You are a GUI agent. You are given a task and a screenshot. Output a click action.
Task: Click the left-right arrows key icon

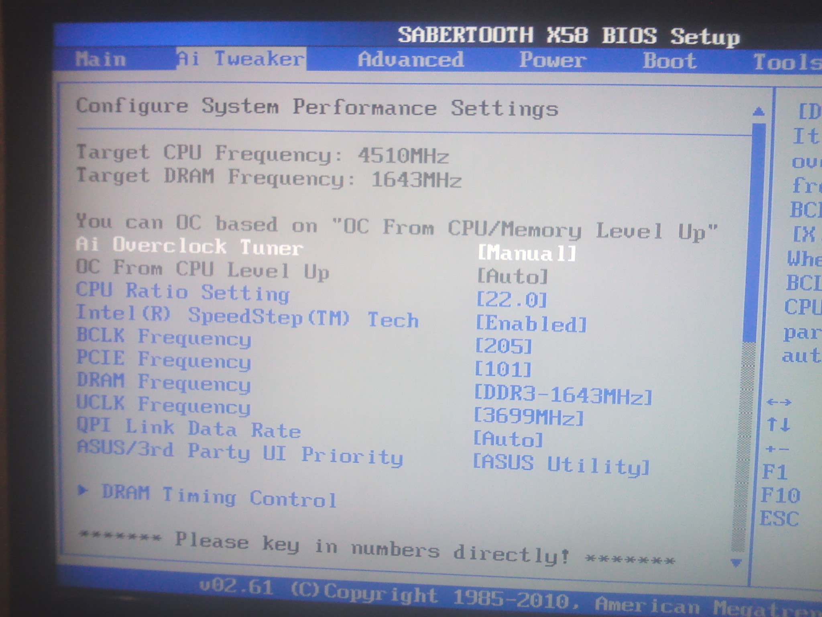click(x=778, y=402)
